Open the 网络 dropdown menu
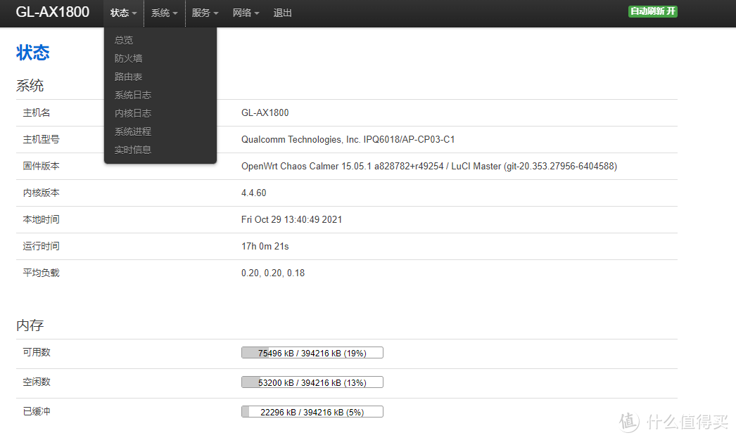Screen dimensions: 736x440 point(245,13)
